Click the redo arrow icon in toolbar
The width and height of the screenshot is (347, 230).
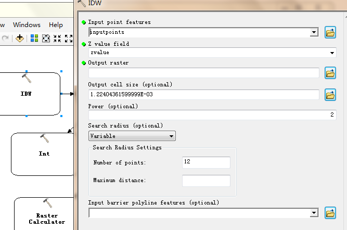point(5,39)
